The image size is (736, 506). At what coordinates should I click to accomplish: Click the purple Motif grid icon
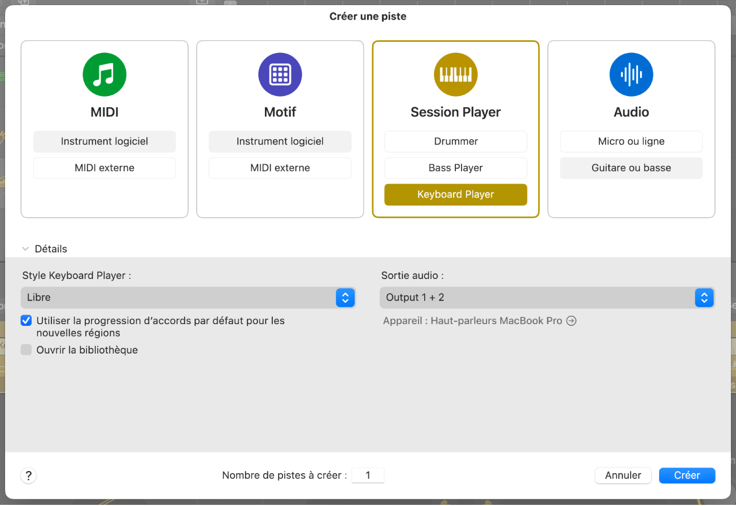pyautogui.click(x=280, y=74)
